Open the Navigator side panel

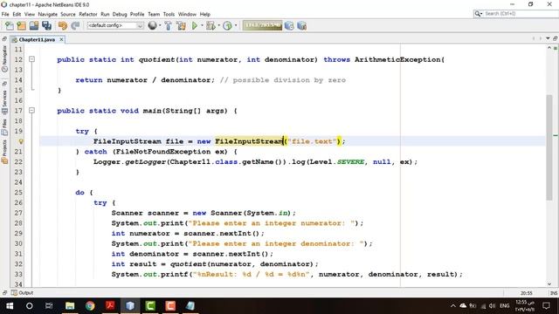pyautogui.click(x=4, y=58)
